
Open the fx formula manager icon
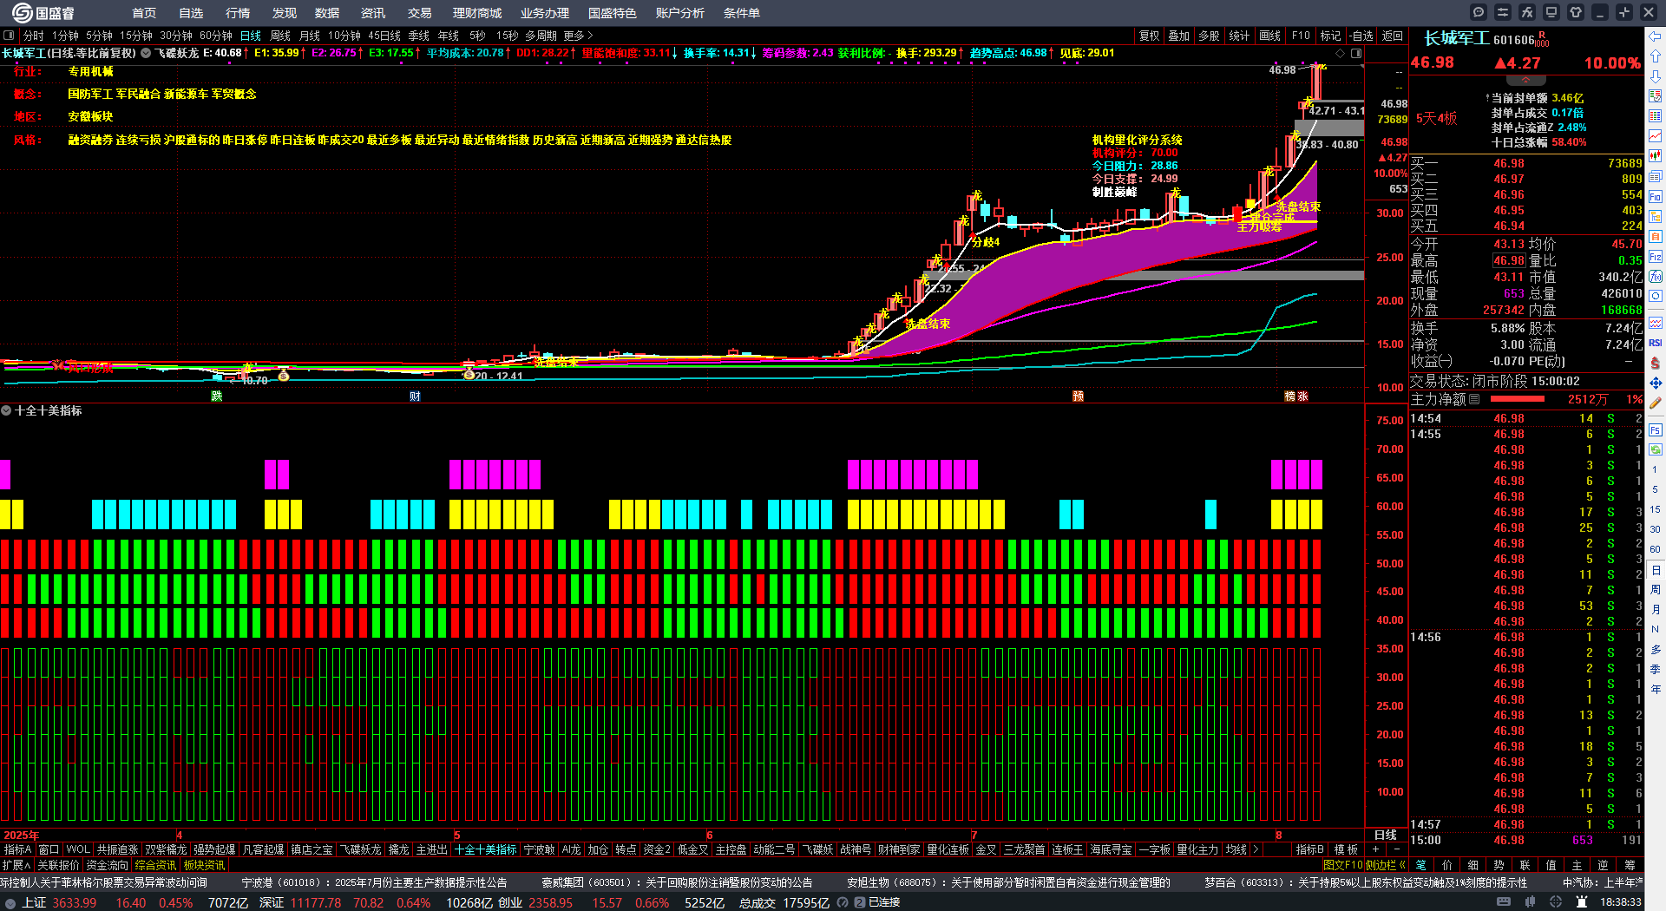tap(1527, 12)
